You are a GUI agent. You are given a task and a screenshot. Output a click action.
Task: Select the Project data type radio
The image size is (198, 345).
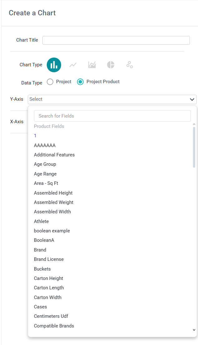pyautogui.click(x=50, y=82)
